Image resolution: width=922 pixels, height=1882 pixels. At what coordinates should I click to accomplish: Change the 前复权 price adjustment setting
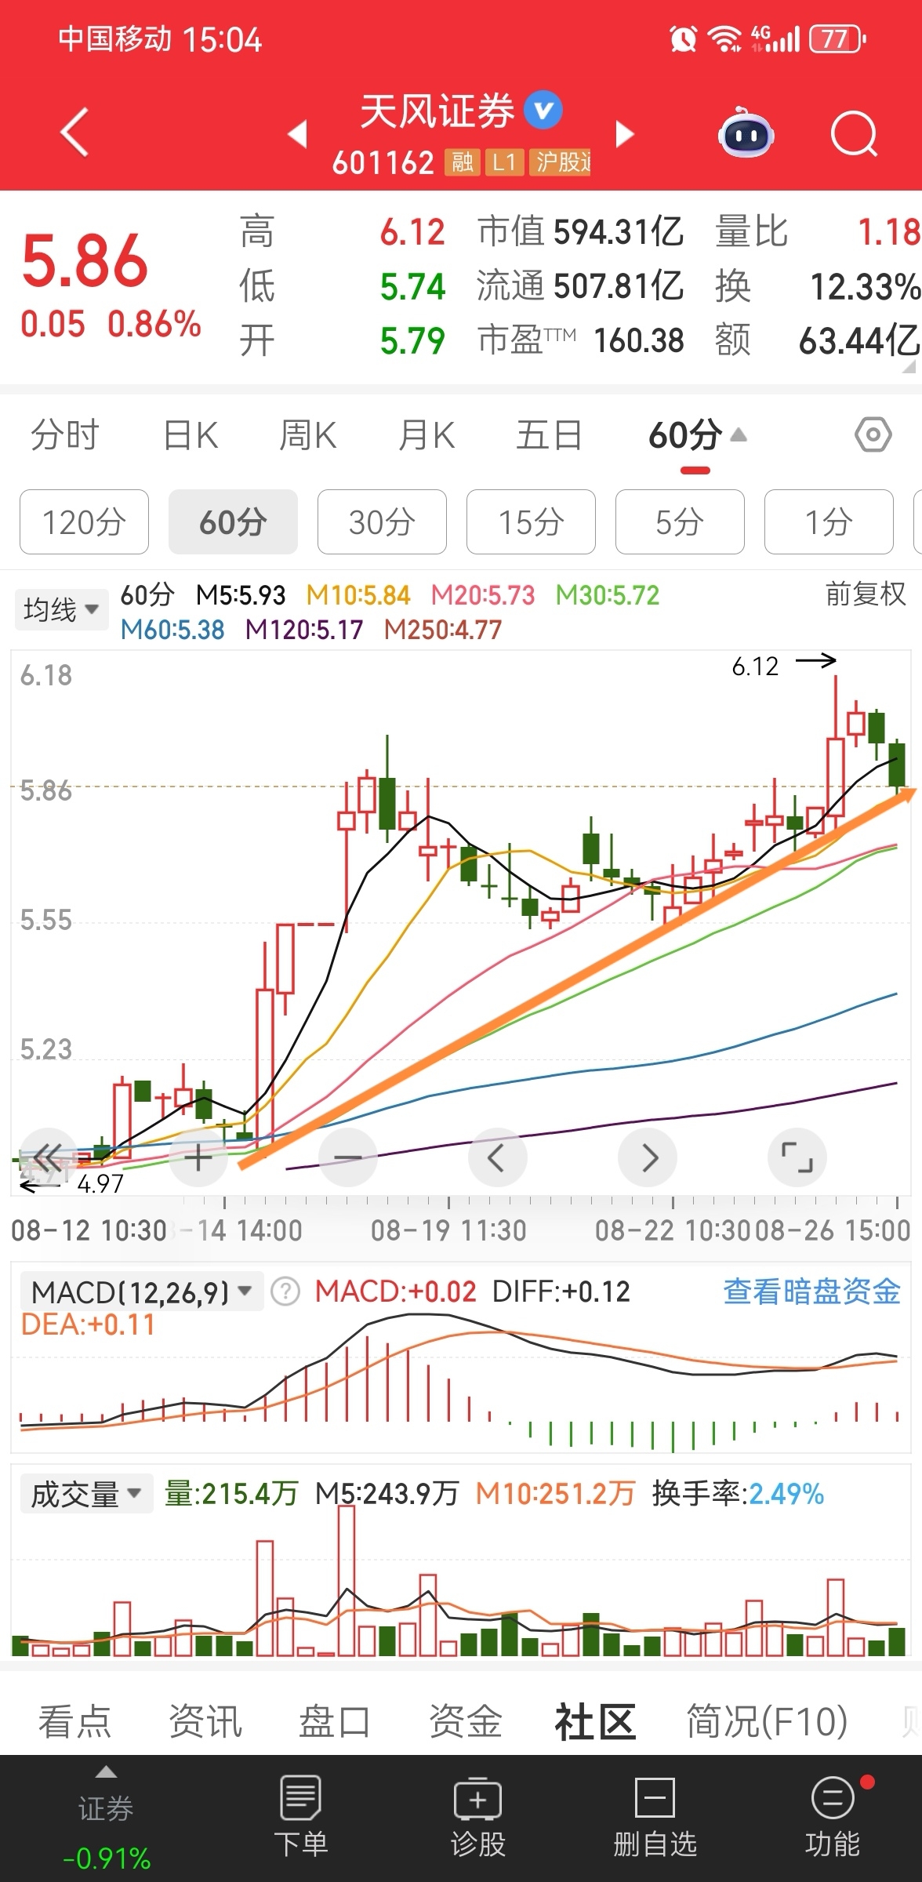pos(866,594)
